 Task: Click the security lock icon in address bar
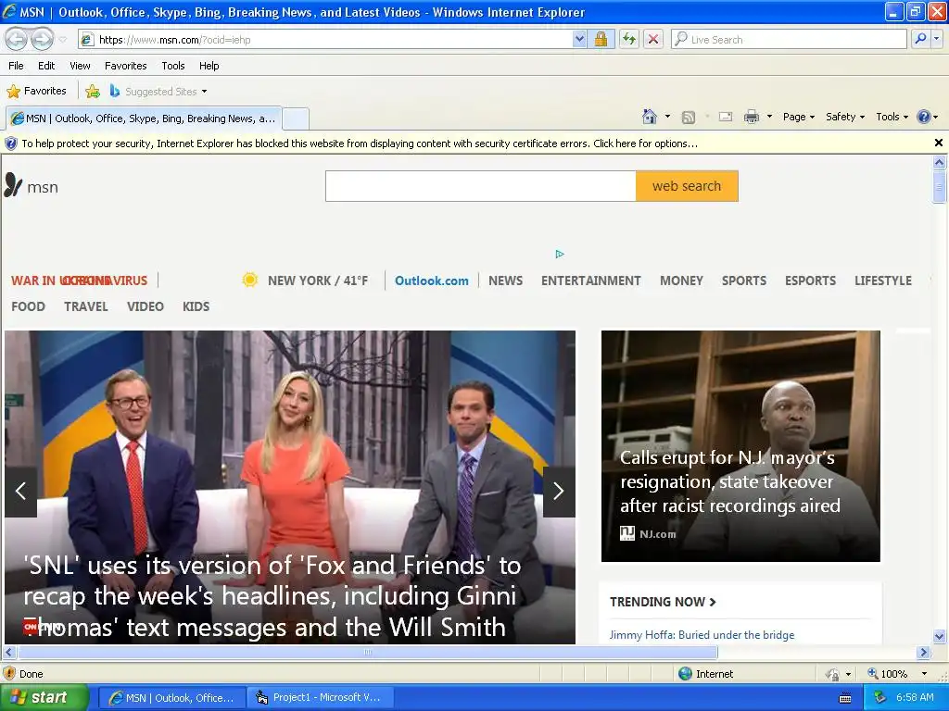coord(601,39)
